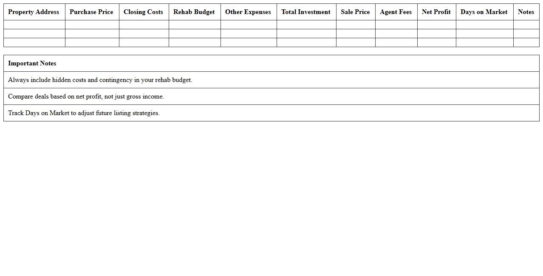
Task: Click the Sale Price column header
Action: coord(355,12)
